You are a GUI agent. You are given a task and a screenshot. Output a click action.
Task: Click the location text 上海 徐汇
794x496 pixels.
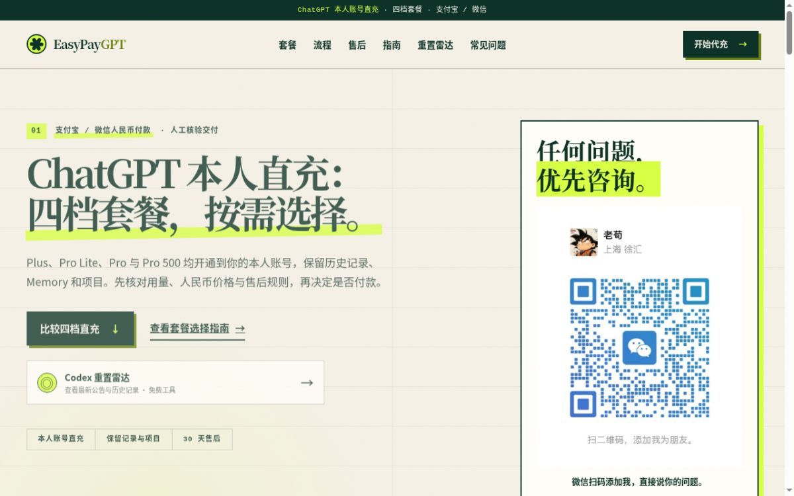click(623, 249)
